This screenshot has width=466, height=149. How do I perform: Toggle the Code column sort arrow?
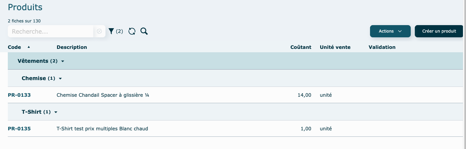(28, 47)
